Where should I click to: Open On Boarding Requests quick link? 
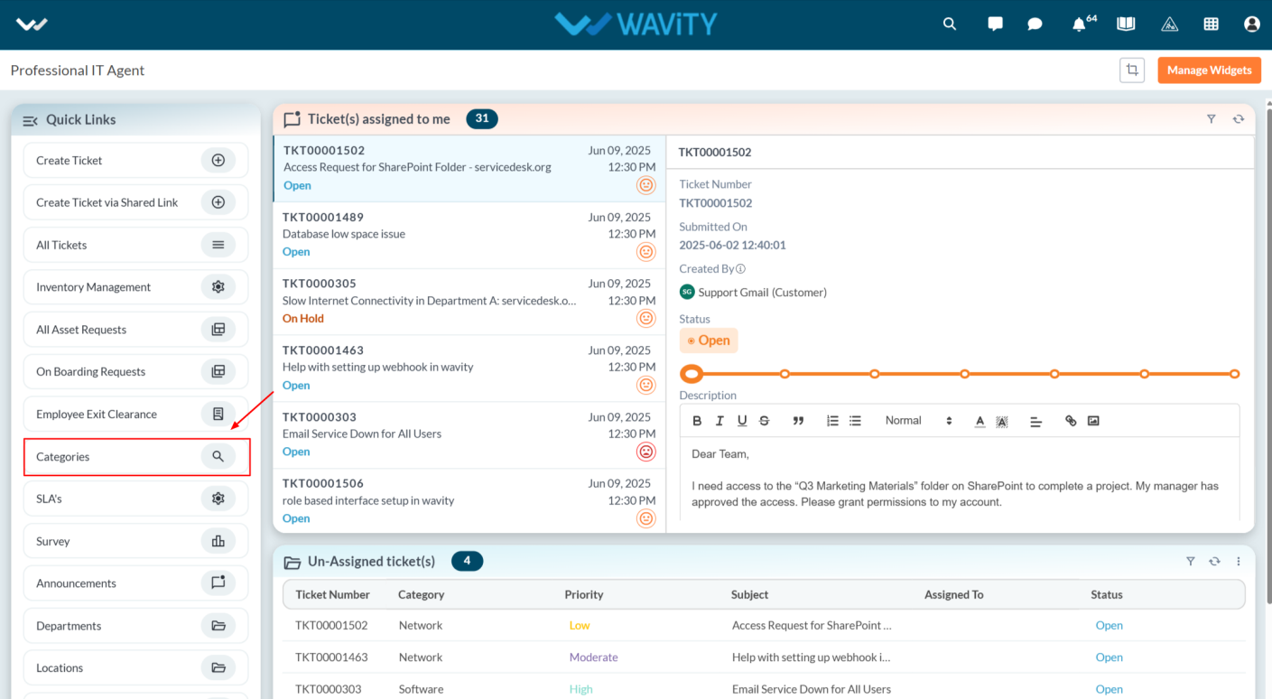click(135, 371)
